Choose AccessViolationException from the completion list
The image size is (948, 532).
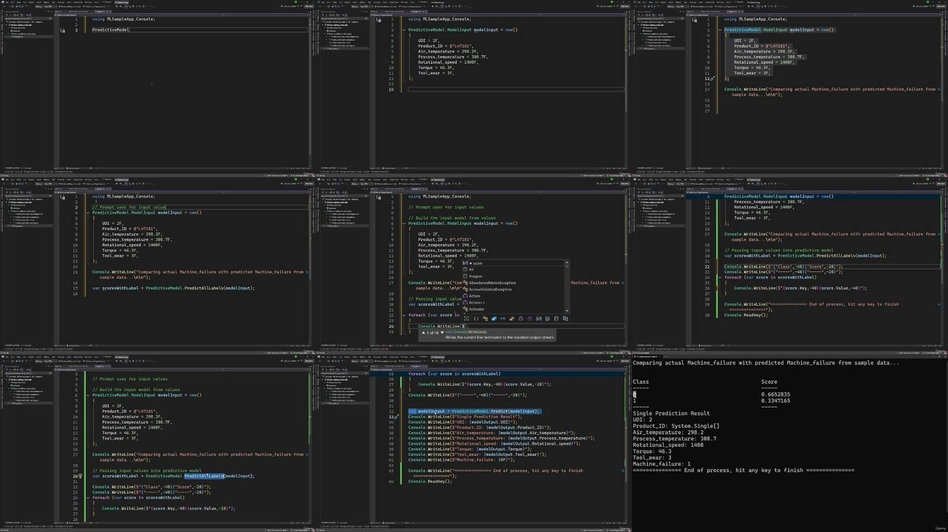pyautogui.click(x=490, y=289)
